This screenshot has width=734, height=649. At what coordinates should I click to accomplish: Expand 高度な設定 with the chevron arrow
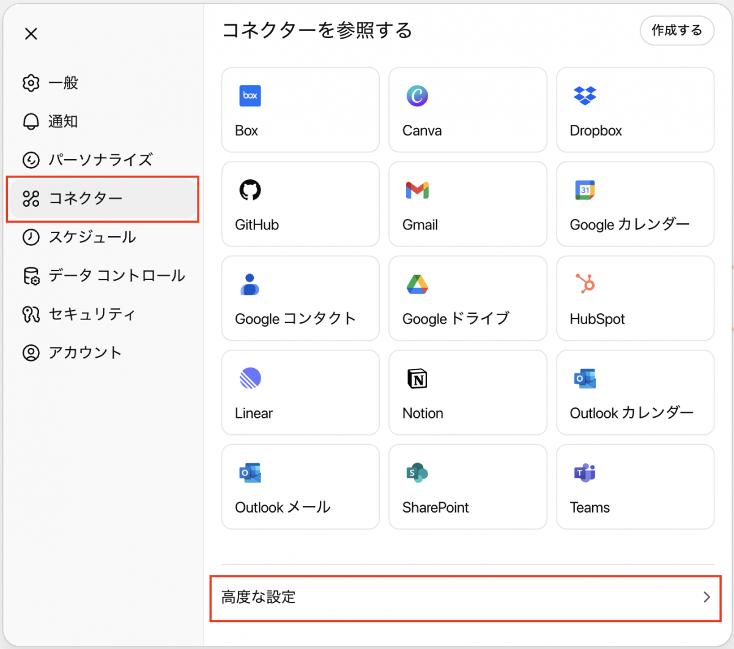(706, 597)
